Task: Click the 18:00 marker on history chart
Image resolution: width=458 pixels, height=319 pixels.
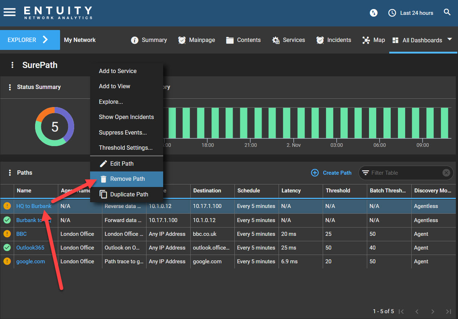Action: pyautogui.click(x=208, y=145)
